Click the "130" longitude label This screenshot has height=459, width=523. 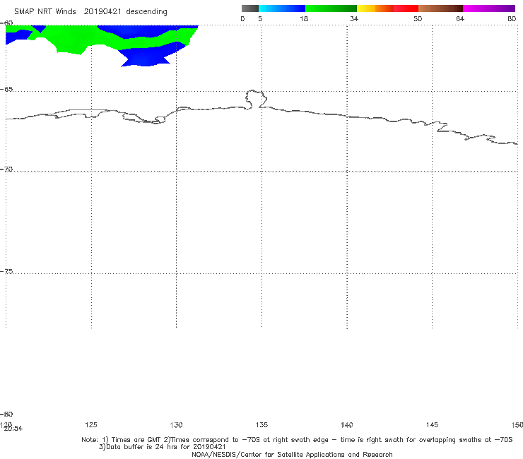176,424
